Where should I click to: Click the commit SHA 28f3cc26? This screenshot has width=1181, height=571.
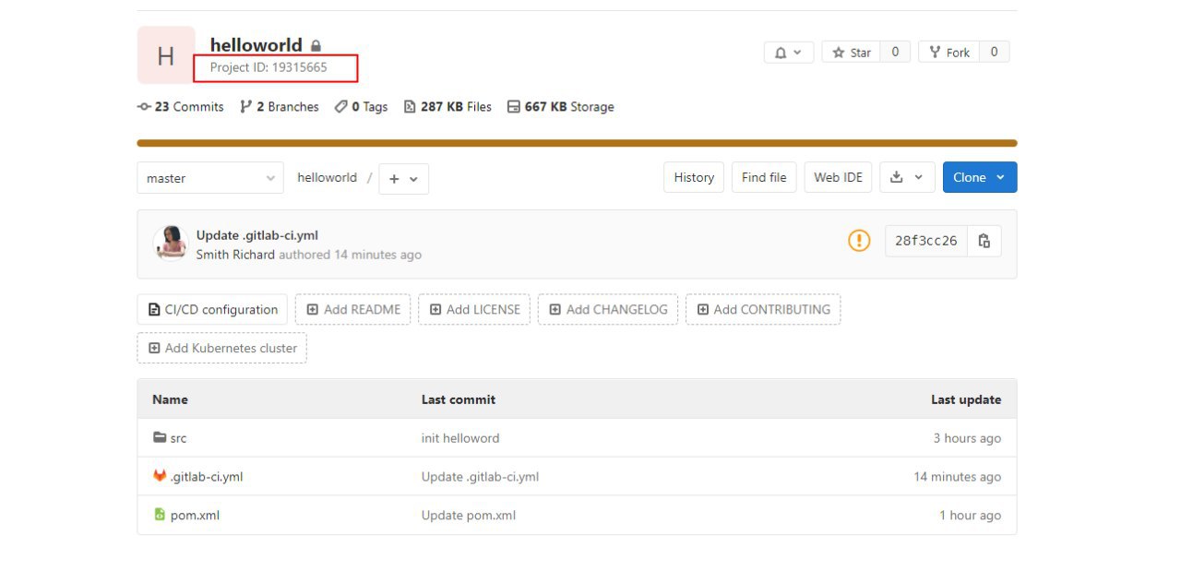click(926, 241)
